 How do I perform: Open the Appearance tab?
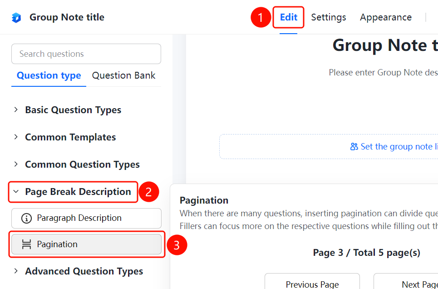coord(386,17)
